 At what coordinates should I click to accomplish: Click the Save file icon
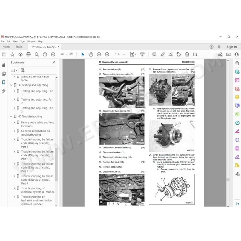[x=4, y=54]
